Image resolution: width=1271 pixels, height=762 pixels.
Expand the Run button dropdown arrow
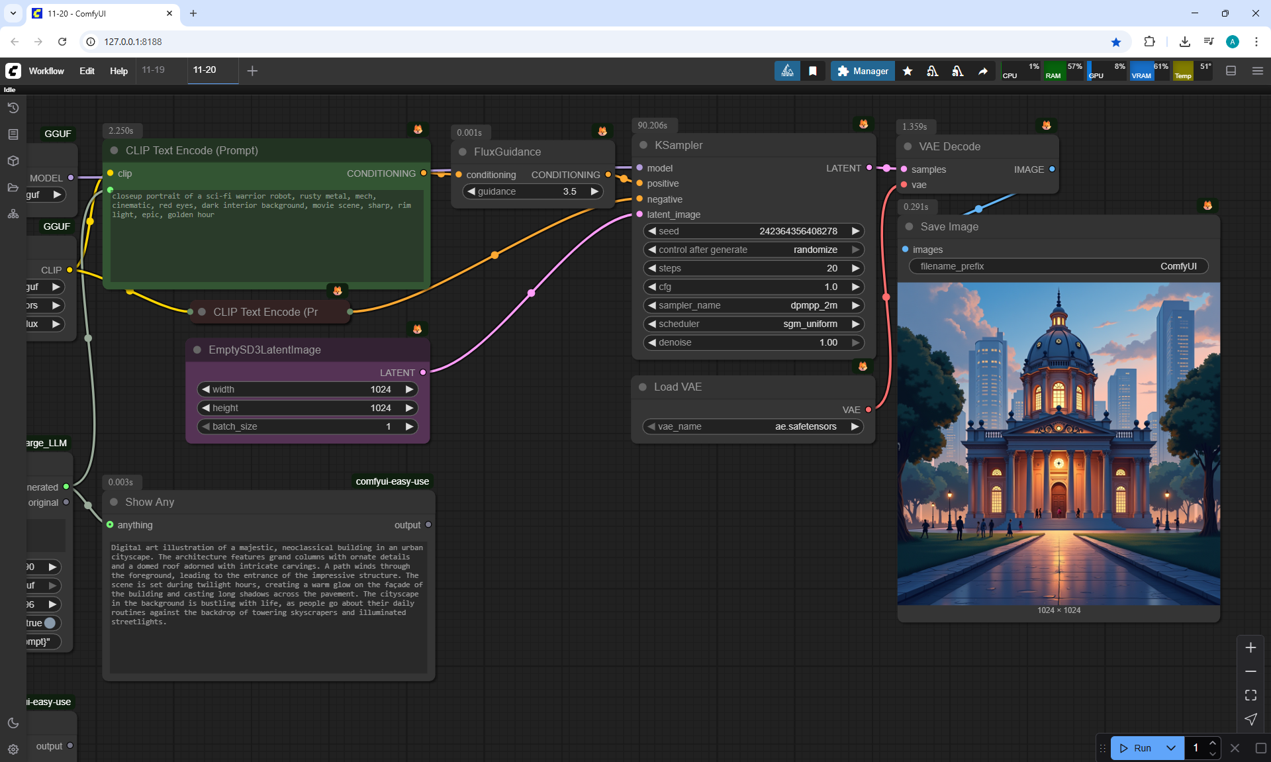(x=1171, y=748)
